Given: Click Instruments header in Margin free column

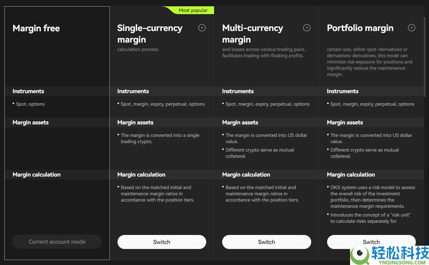Looking at the screenshot, I should tap(28, 91).
